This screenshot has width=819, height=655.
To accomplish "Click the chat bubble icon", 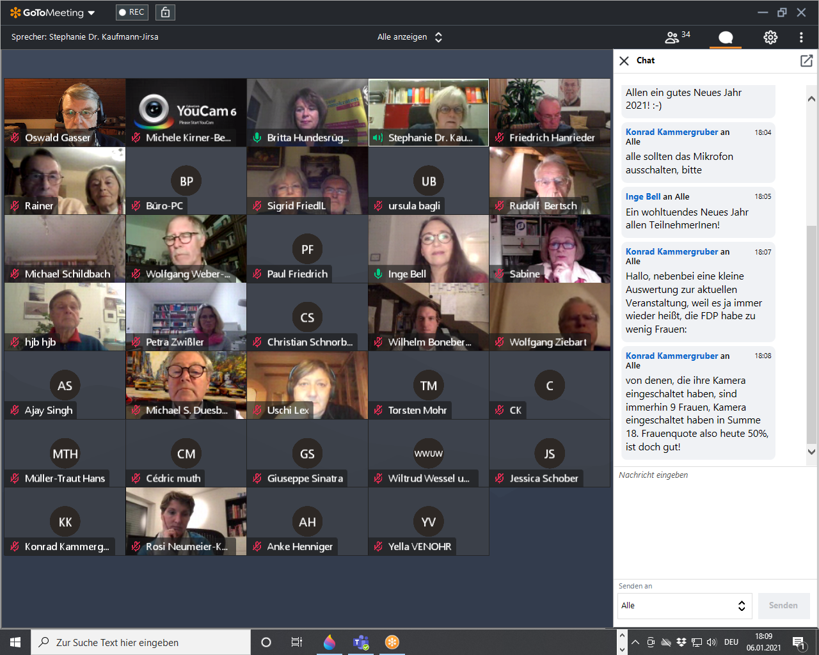I will click(x=725, y=37).
